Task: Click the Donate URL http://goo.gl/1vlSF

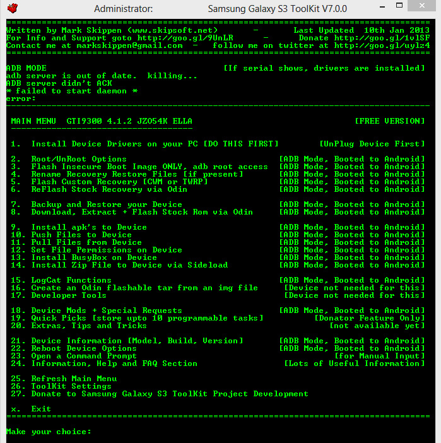Action: click(x=382, y=38)
